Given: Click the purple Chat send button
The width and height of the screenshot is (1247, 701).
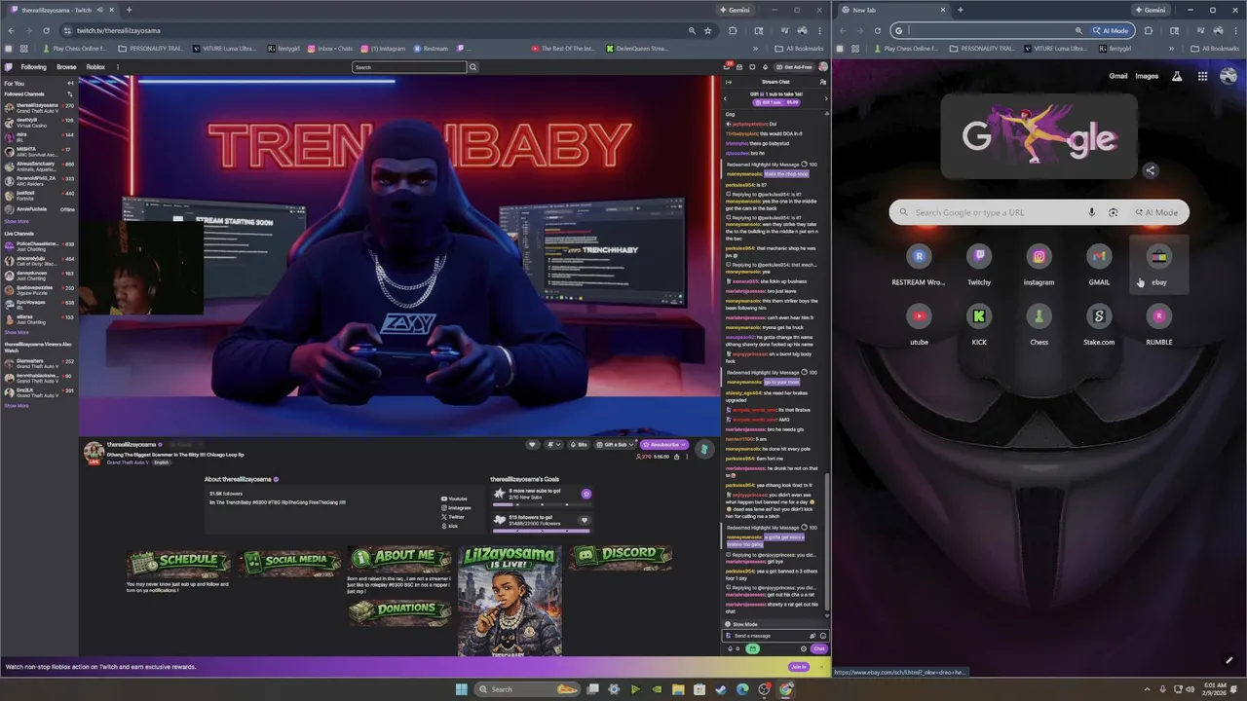Looking at the screenshot, I should [819, 648].
